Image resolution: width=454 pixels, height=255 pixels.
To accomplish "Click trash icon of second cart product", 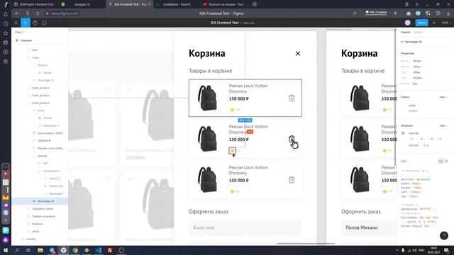I will point(292,139).
